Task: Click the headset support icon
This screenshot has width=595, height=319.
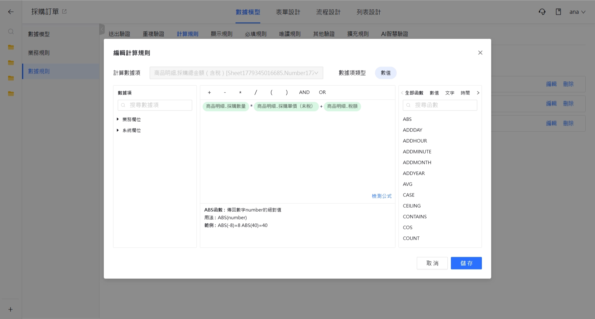Action: coord(542,12)
